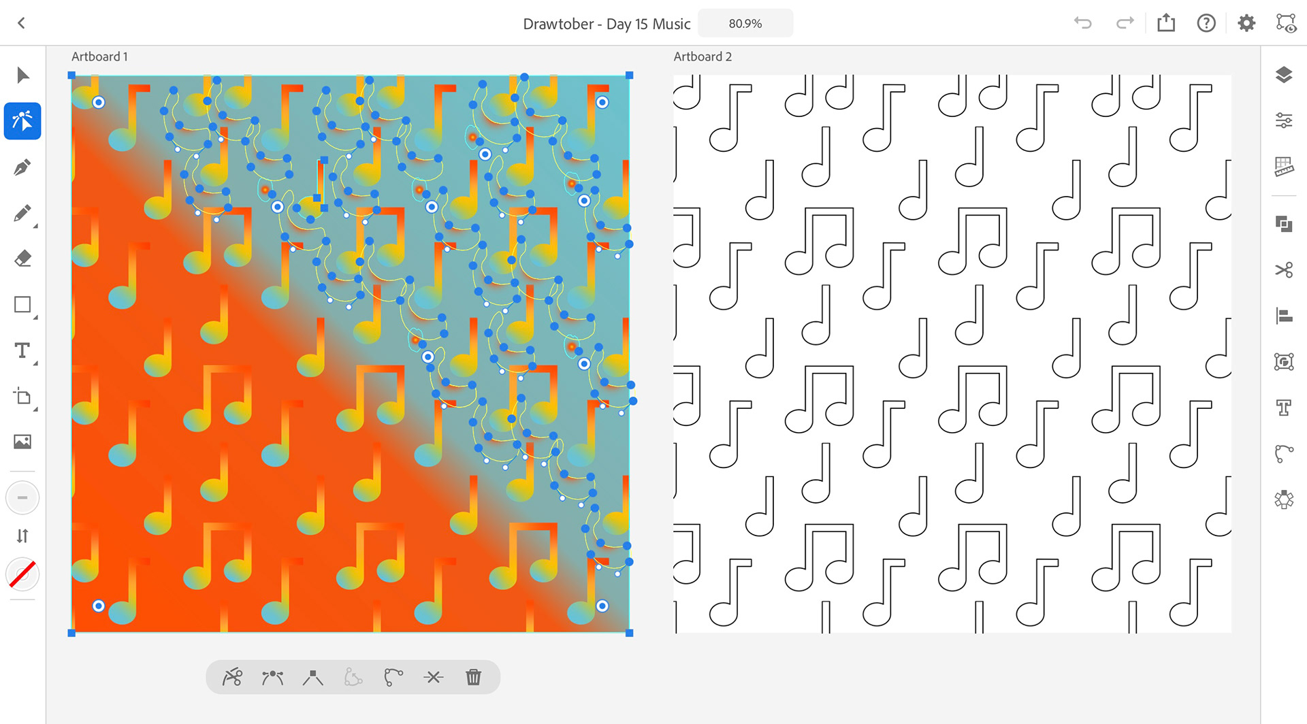Select the Eraser tool

click(22, 259)
